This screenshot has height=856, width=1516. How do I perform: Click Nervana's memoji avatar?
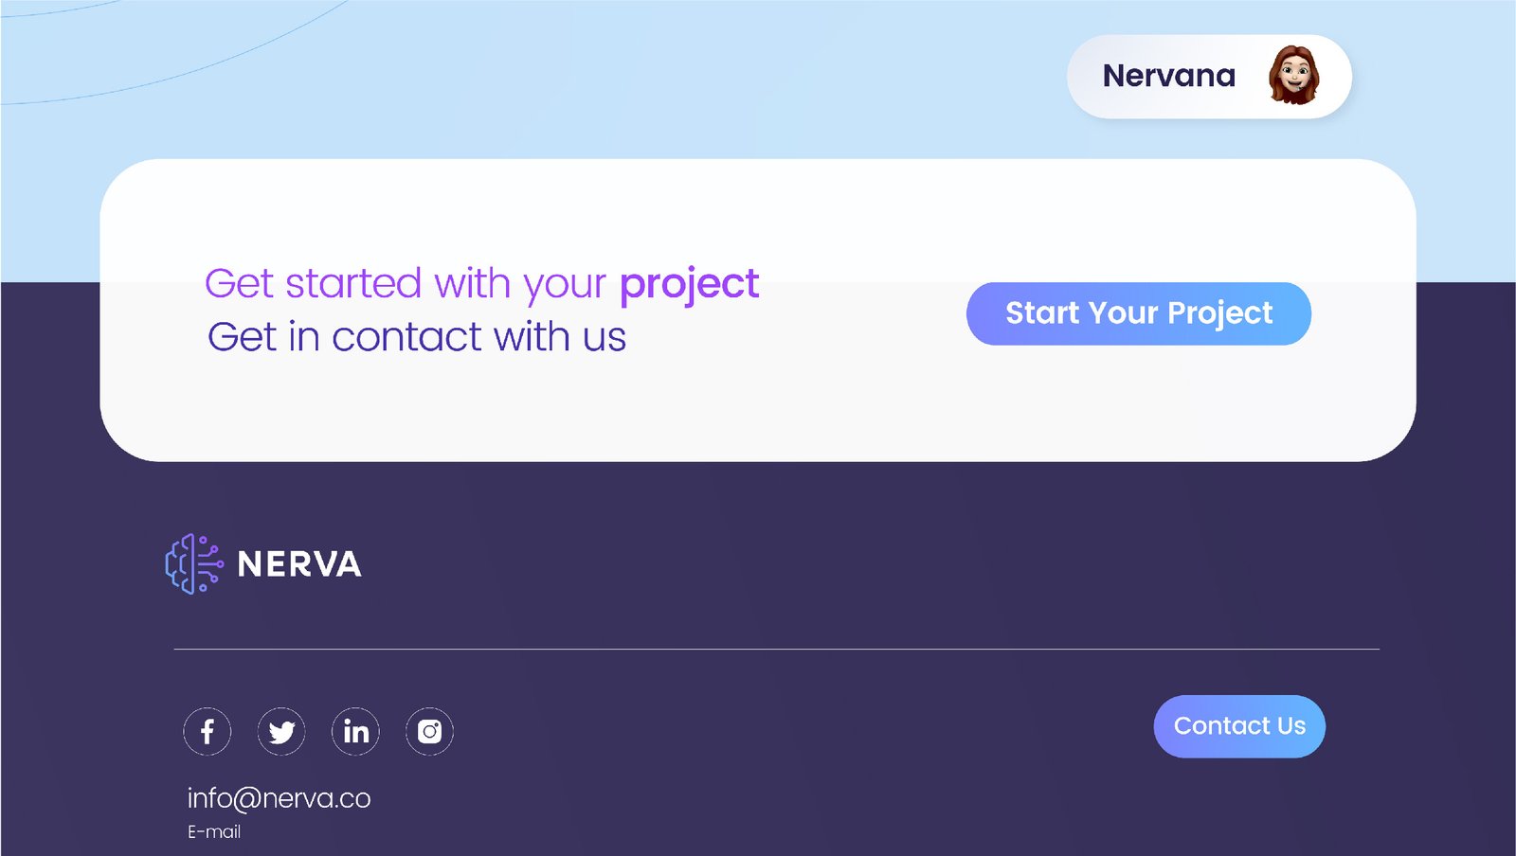(1293, 76)
